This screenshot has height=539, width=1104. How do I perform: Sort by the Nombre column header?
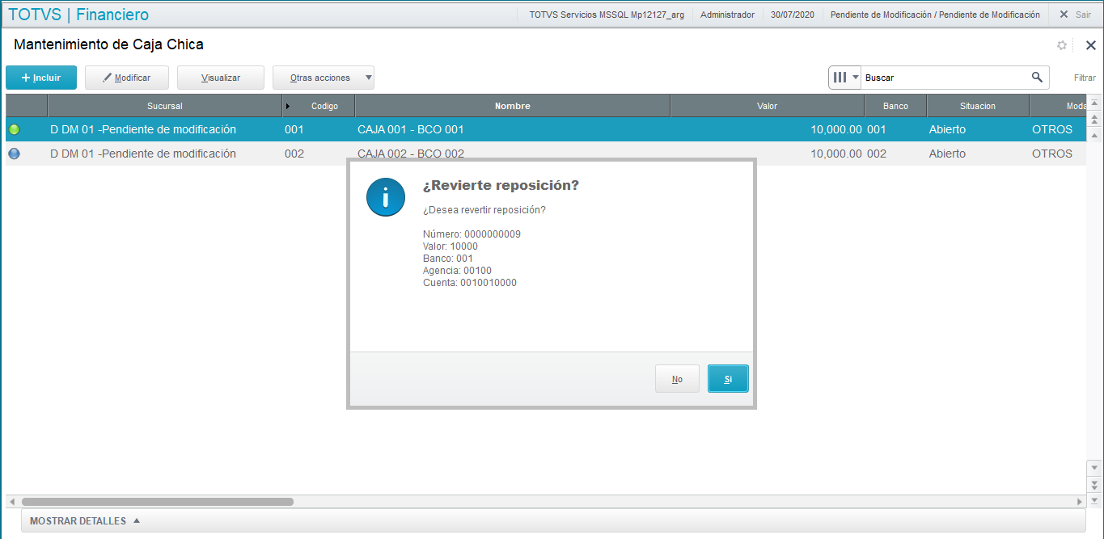513,106
